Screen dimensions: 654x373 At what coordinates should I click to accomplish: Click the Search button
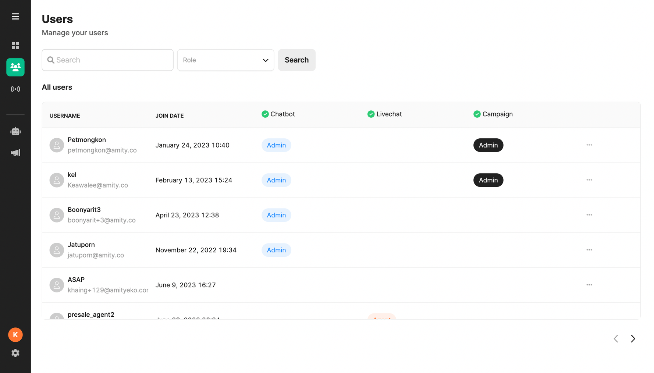(x=296, y=60)
